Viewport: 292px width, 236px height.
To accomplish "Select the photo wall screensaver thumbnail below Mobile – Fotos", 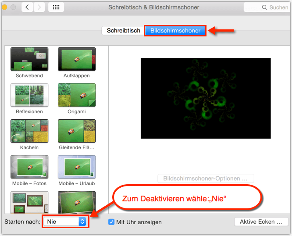I will click(29, 202).
